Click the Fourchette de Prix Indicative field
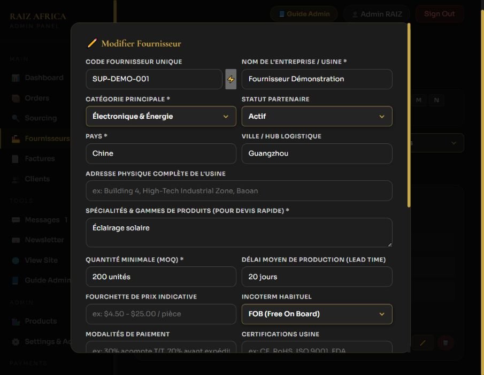 click(161, 314)
